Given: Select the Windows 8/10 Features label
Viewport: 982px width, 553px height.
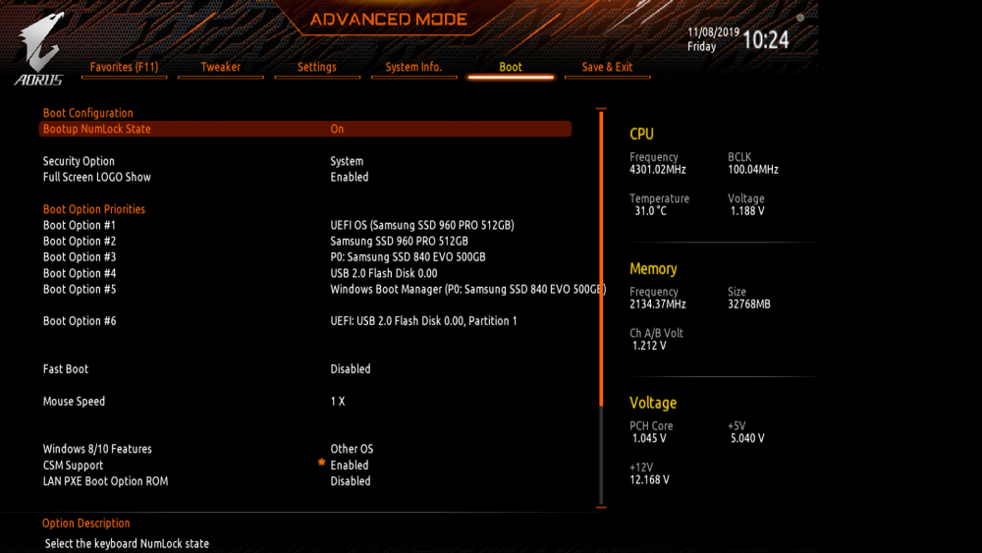Looking at the screenshot, I should click(97, 449).
